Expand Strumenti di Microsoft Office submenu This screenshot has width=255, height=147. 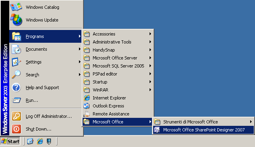(x=203, y=122)
